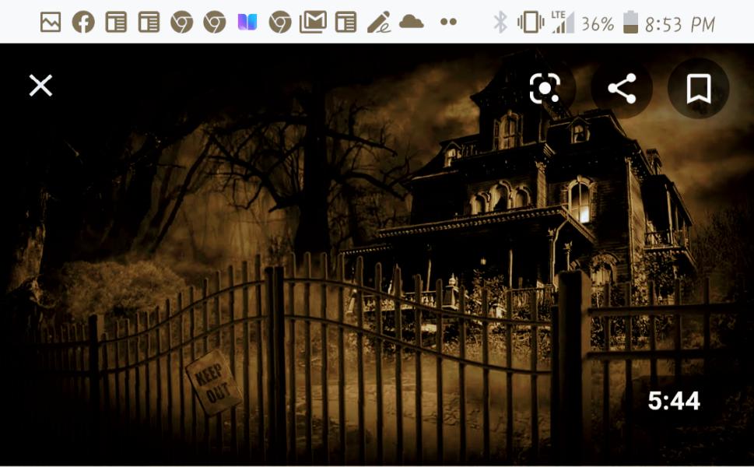Image resolution: width=754 pixels, height=467 pixels.
Task: Tap the 36% battery percentage text
Action: tap(598, 23)
